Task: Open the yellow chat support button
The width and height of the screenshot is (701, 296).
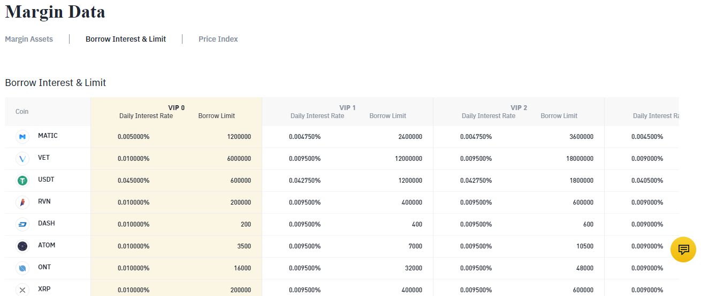Action: point(683,250)
